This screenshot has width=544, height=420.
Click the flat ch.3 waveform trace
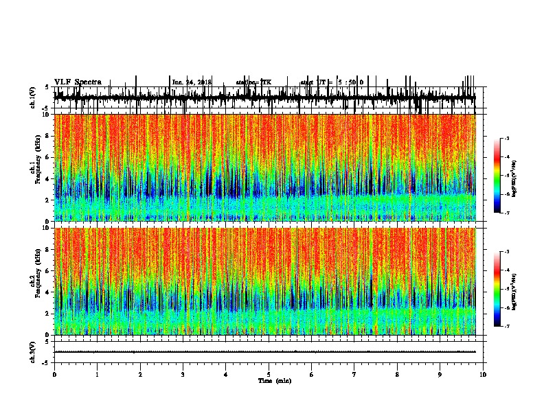(264, 352)
